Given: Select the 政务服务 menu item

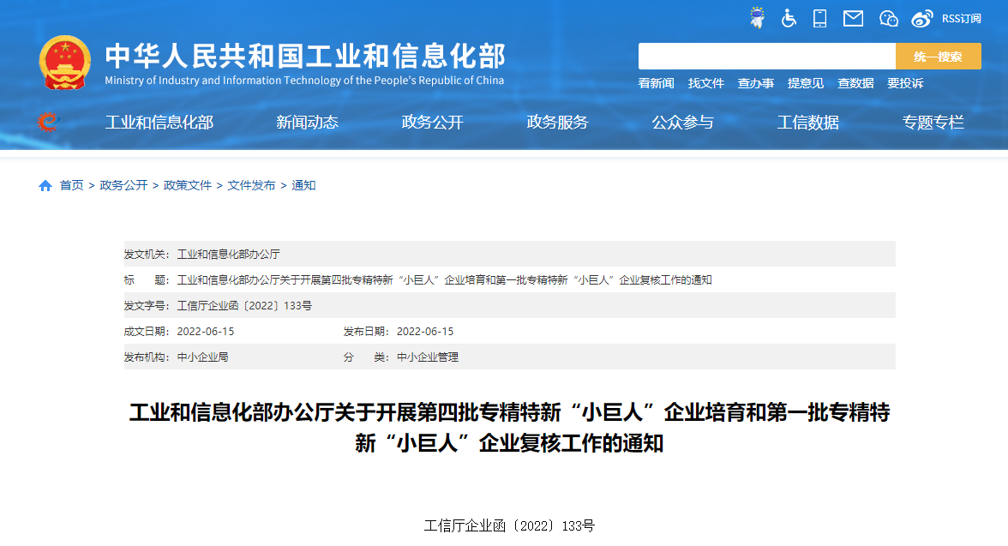Looking at the screenshot, I should [x=557, y=123].
